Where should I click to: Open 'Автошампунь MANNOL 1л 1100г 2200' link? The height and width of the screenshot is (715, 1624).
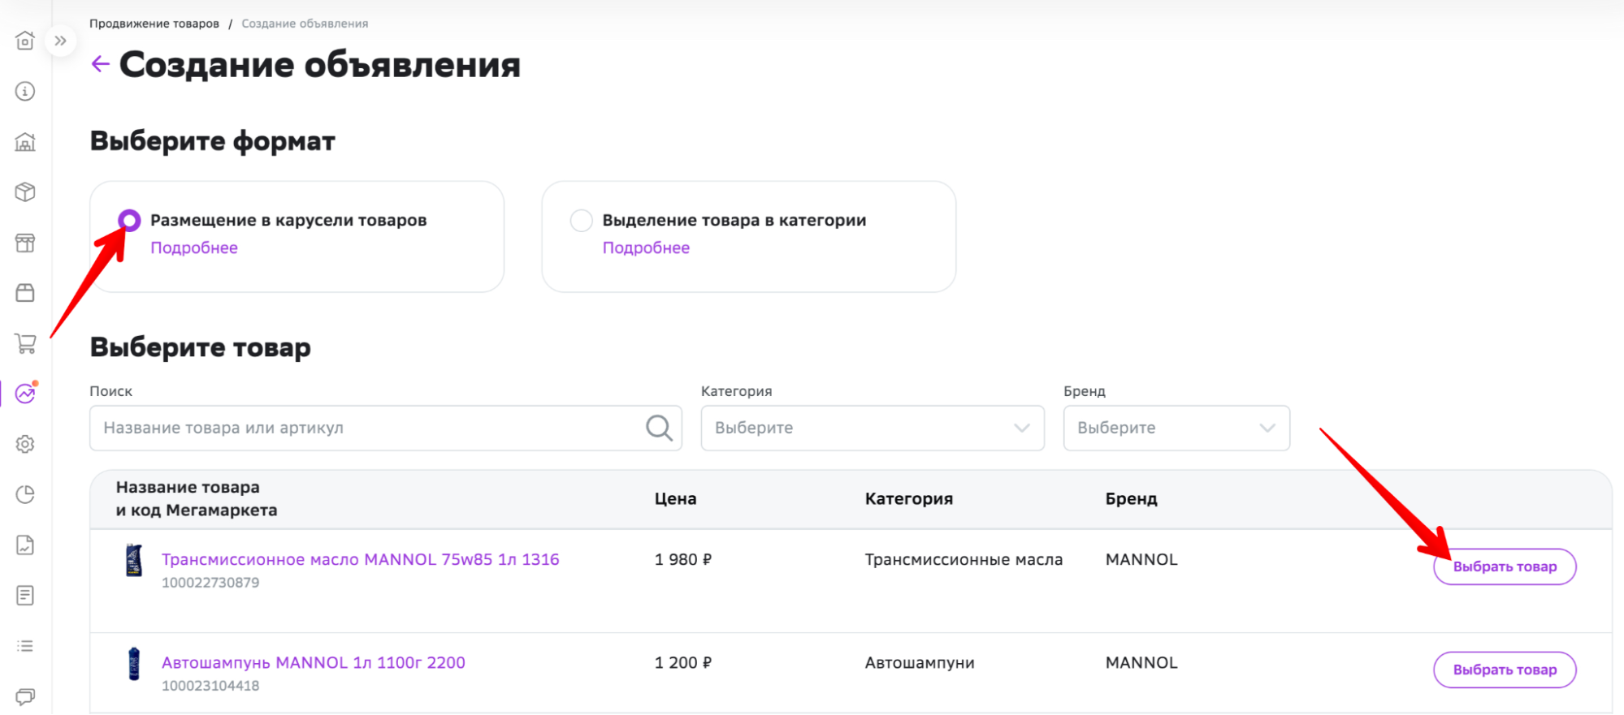point(314,662)
